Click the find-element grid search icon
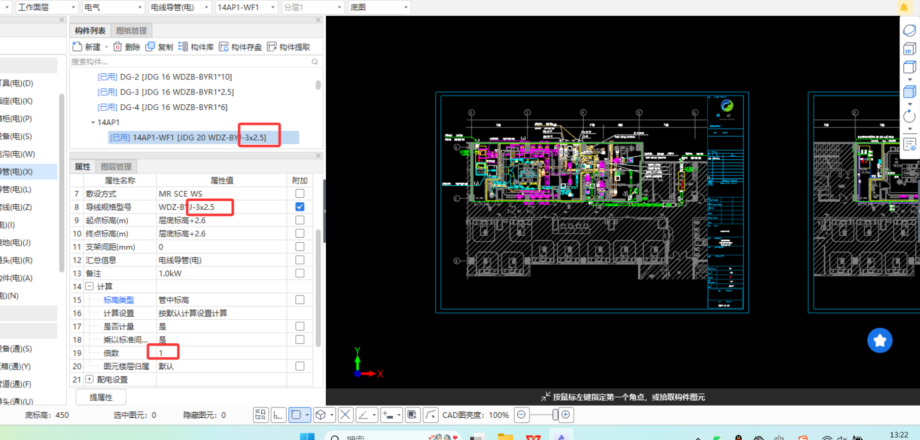920x440 pixels. coord(261,415)
